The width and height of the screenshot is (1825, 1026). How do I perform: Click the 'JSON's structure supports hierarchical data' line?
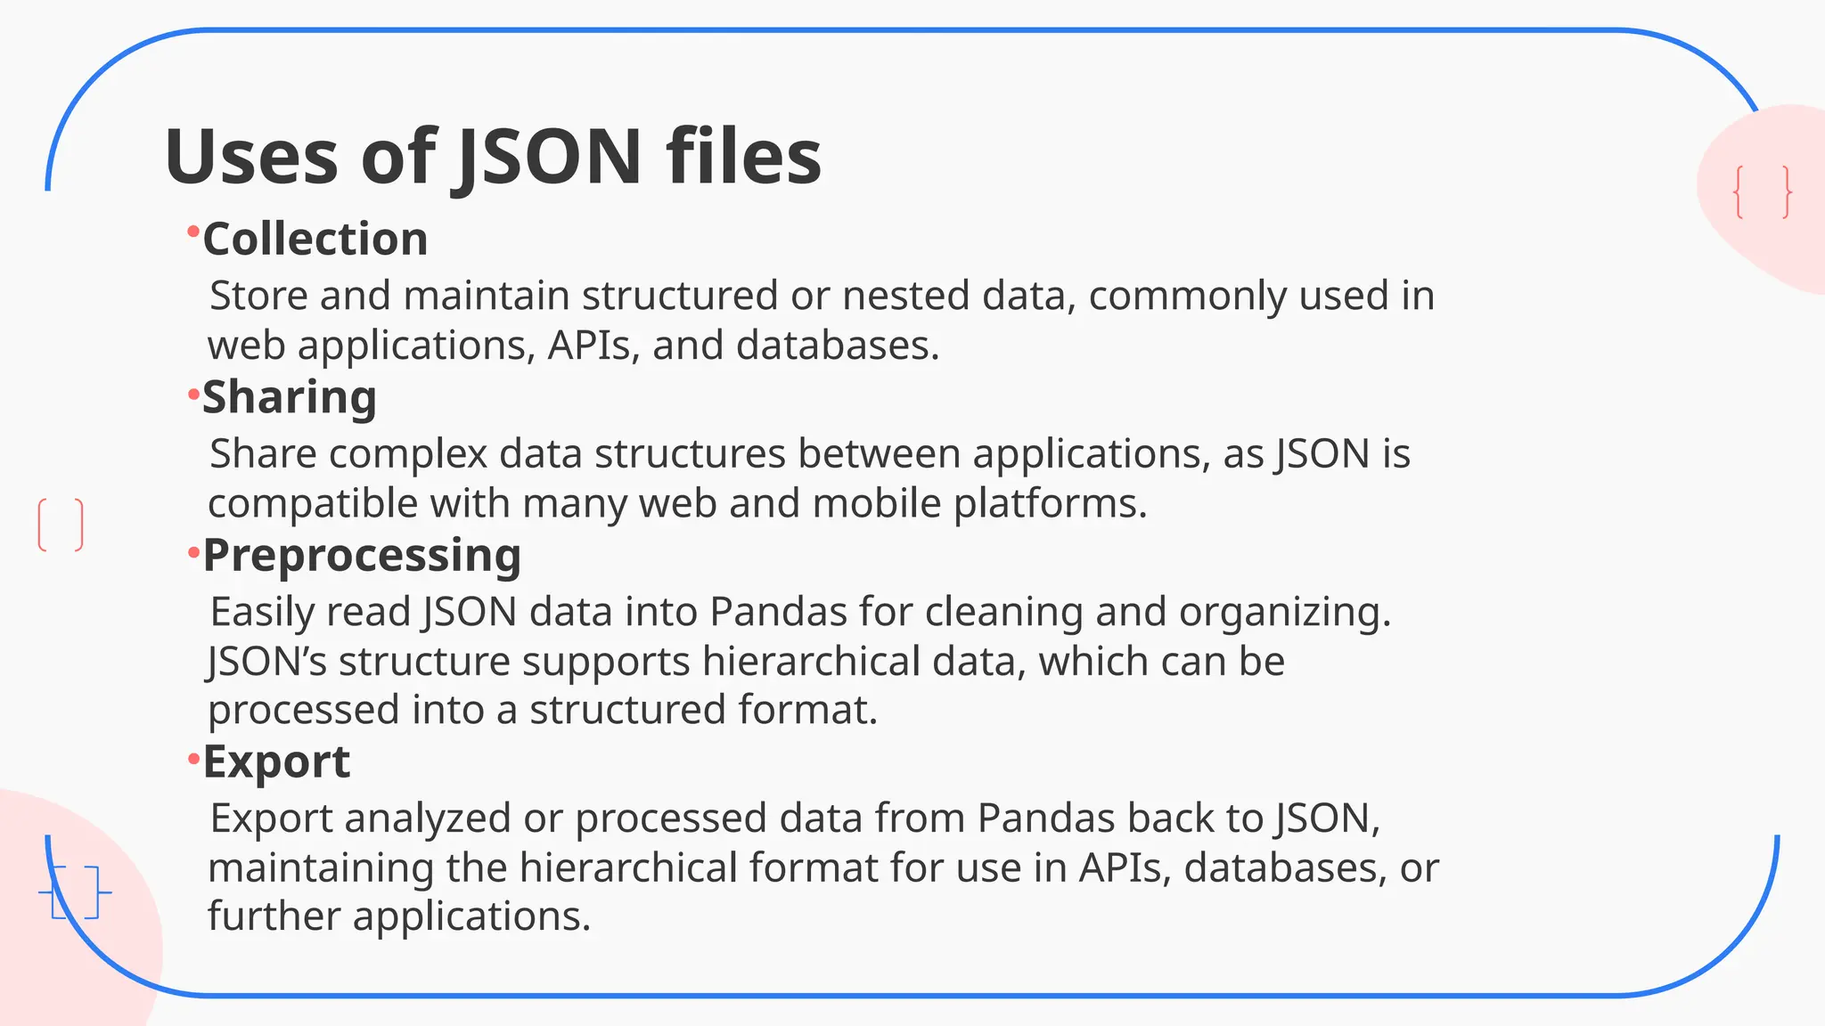(746, 663)
